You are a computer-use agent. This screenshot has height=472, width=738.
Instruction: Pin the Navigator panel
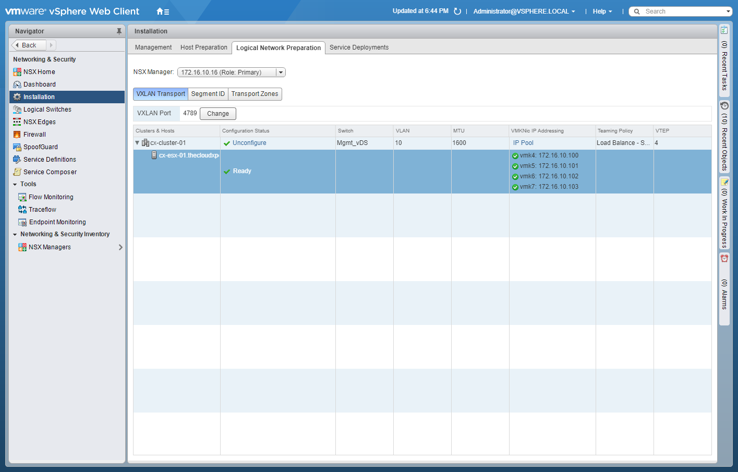tap(119, 31)
